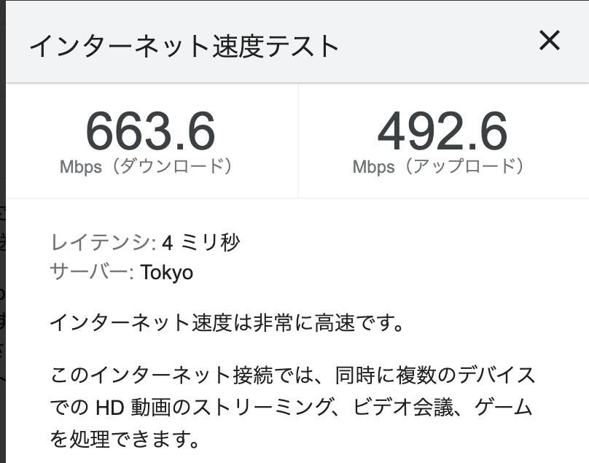Close the internet speed test dialog

(549, 41)
